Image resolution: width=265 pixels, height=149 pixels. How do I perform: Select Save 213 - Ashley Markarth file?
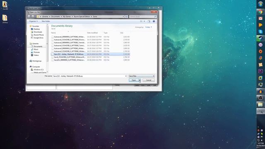pyautogui.click(x=90, y=54)
